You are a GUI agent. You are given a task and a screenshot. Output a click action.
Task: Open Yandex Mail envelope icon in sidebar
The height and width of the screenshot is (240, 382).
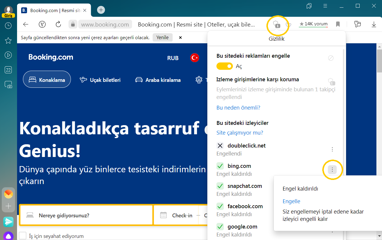[x=8, y=194]
